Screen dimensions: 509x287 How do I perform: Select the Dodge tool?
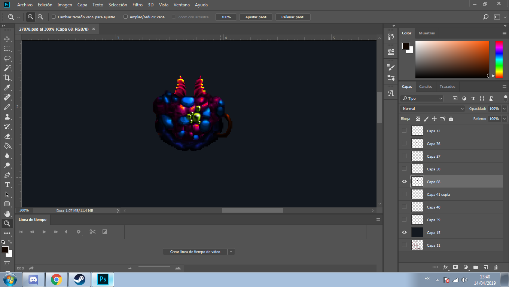pos(7,165)
